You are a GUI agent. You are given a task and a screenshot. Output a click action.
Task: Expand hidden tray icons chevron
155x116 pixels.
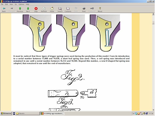coord(133,114)
